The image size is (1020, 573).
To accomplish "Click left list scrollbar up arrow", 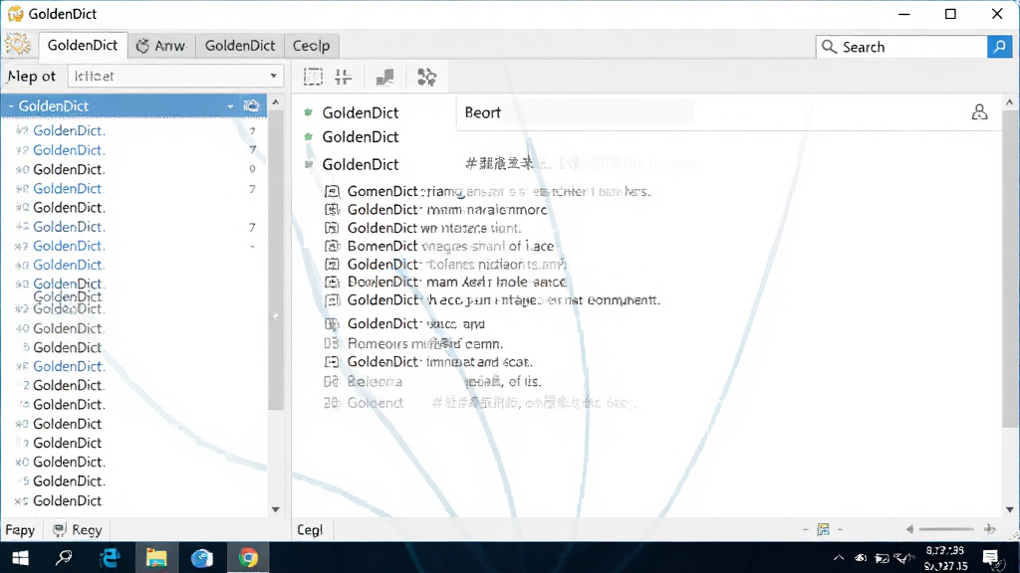I will point(276,102).
